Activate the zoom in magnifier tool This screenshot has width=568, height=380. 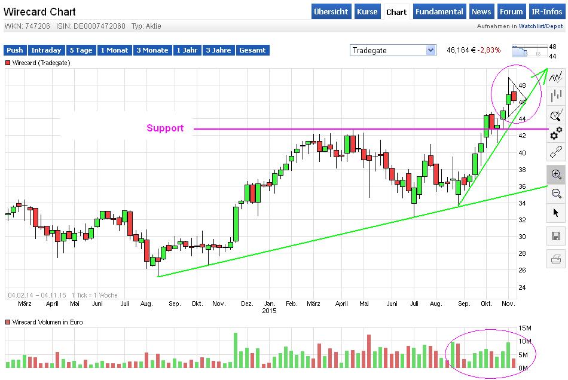(555, 174)
